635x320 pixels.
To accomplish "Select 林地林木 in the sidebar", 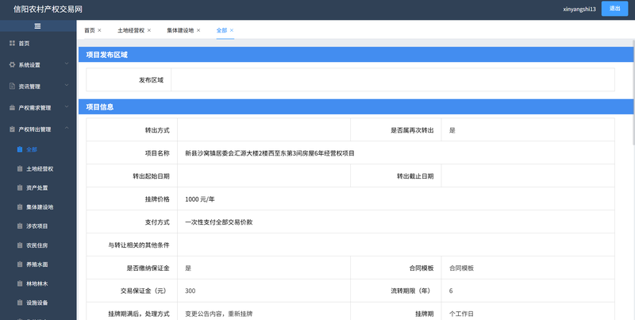I will [37, 283].
